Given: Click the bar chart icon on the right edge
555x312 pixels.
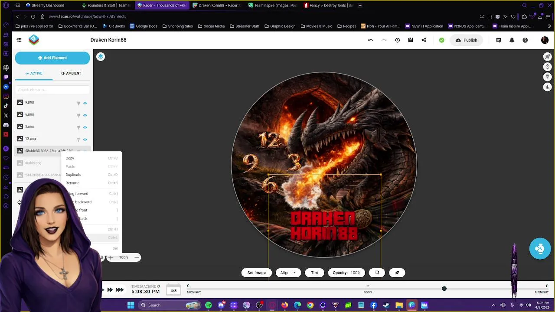Looking at the screenshot, I should [x=547, y=87].
